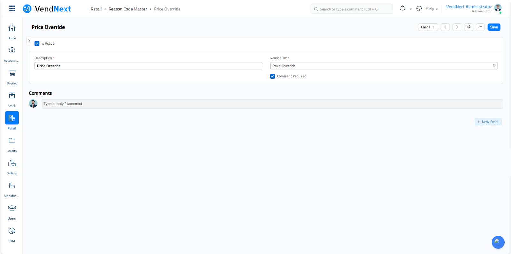
Task: Open the Loyalty folder icon
Action: (x=12, y=141)
